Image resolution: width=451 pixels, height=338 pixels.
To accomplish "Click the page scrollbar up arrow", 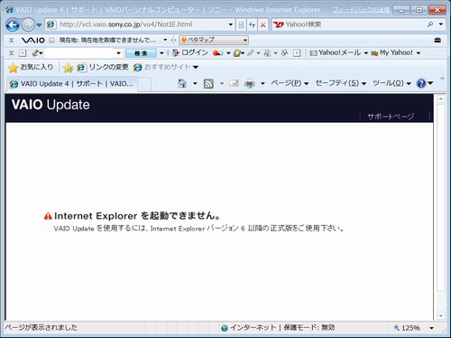I will pos(441,99).
